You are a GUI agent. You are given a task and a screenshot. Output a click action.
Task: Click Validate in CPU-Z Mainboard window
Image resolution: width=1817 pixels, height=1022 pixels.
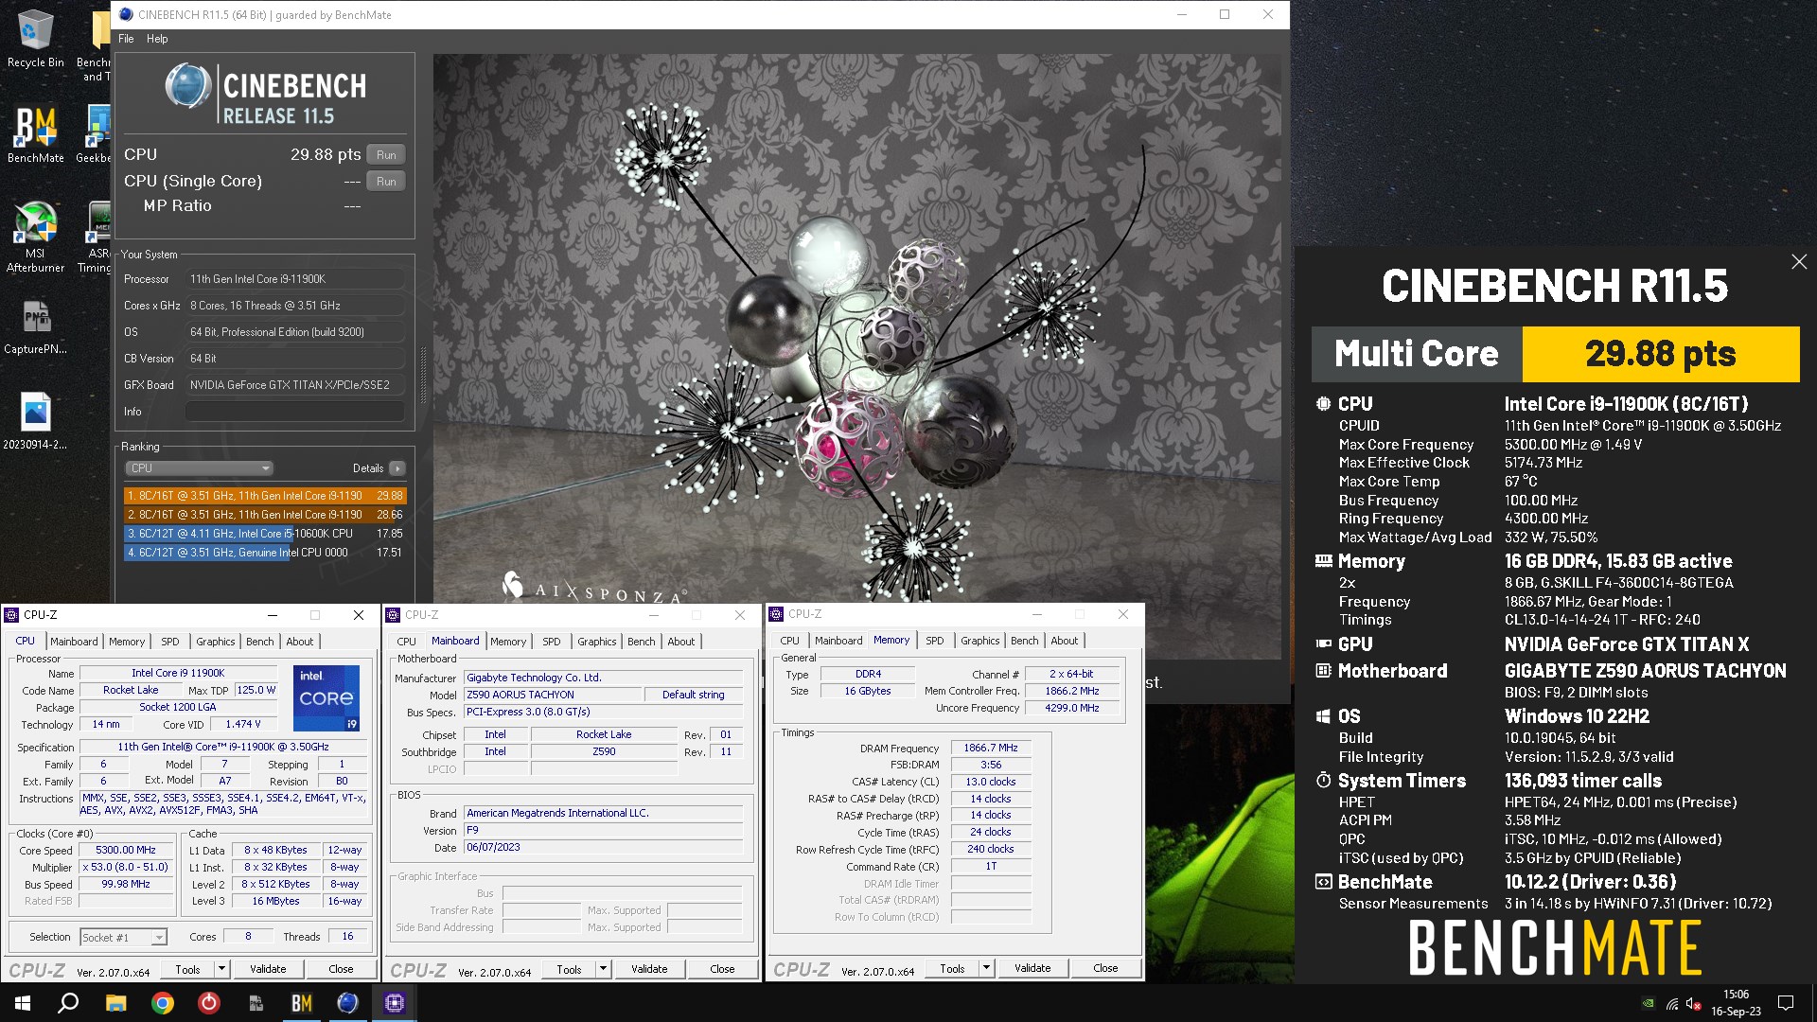tap(649, 970)
